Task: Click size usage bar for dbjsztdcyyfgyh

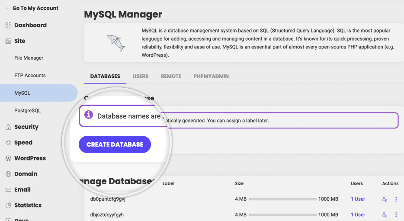Action: 283,215
